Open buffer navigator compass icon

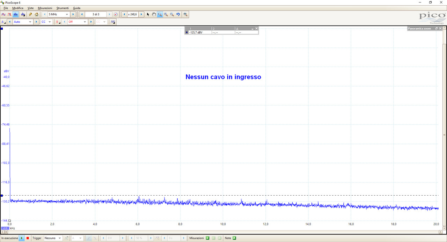click(116, 14)
